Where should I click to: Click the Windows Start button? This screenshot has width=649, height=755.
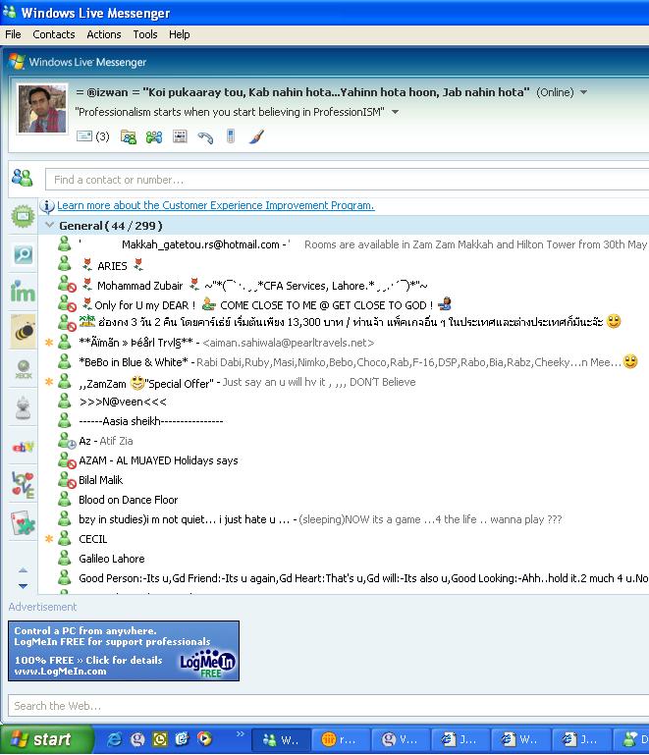click(x=46, y=739)
